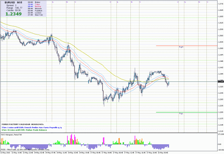The height and width of the screenshot is (154, 224).
Task: Click the 0.00 histogram scale value
Action: click(x=220, y=144)
